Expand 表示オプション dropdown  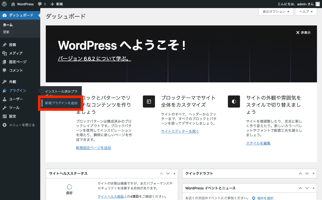[x=276, y=12]
